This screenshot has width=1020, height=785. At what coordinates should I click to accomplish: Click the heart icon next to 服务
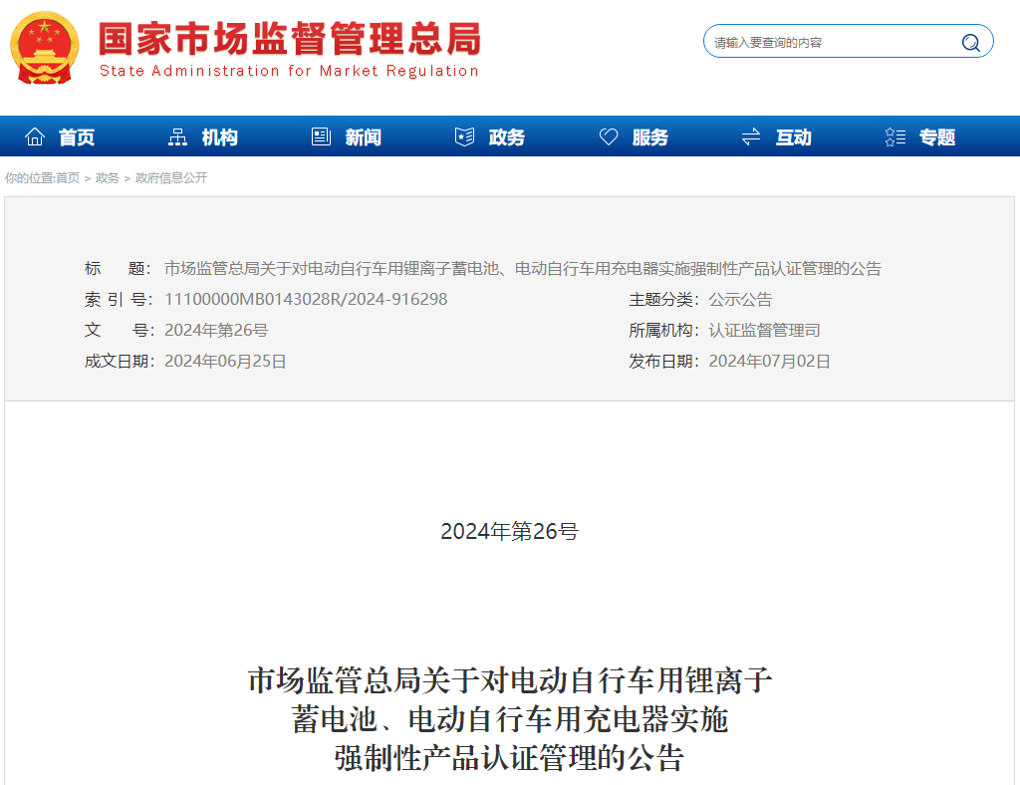pyautogui.click(x=609, y=135)
